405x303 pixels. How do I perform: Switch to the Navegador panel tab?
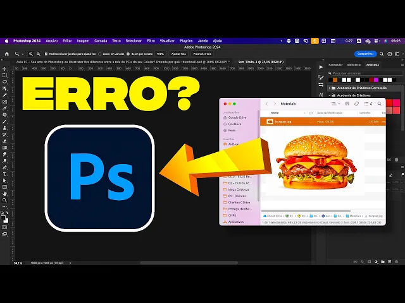click(x=335, y=64)
